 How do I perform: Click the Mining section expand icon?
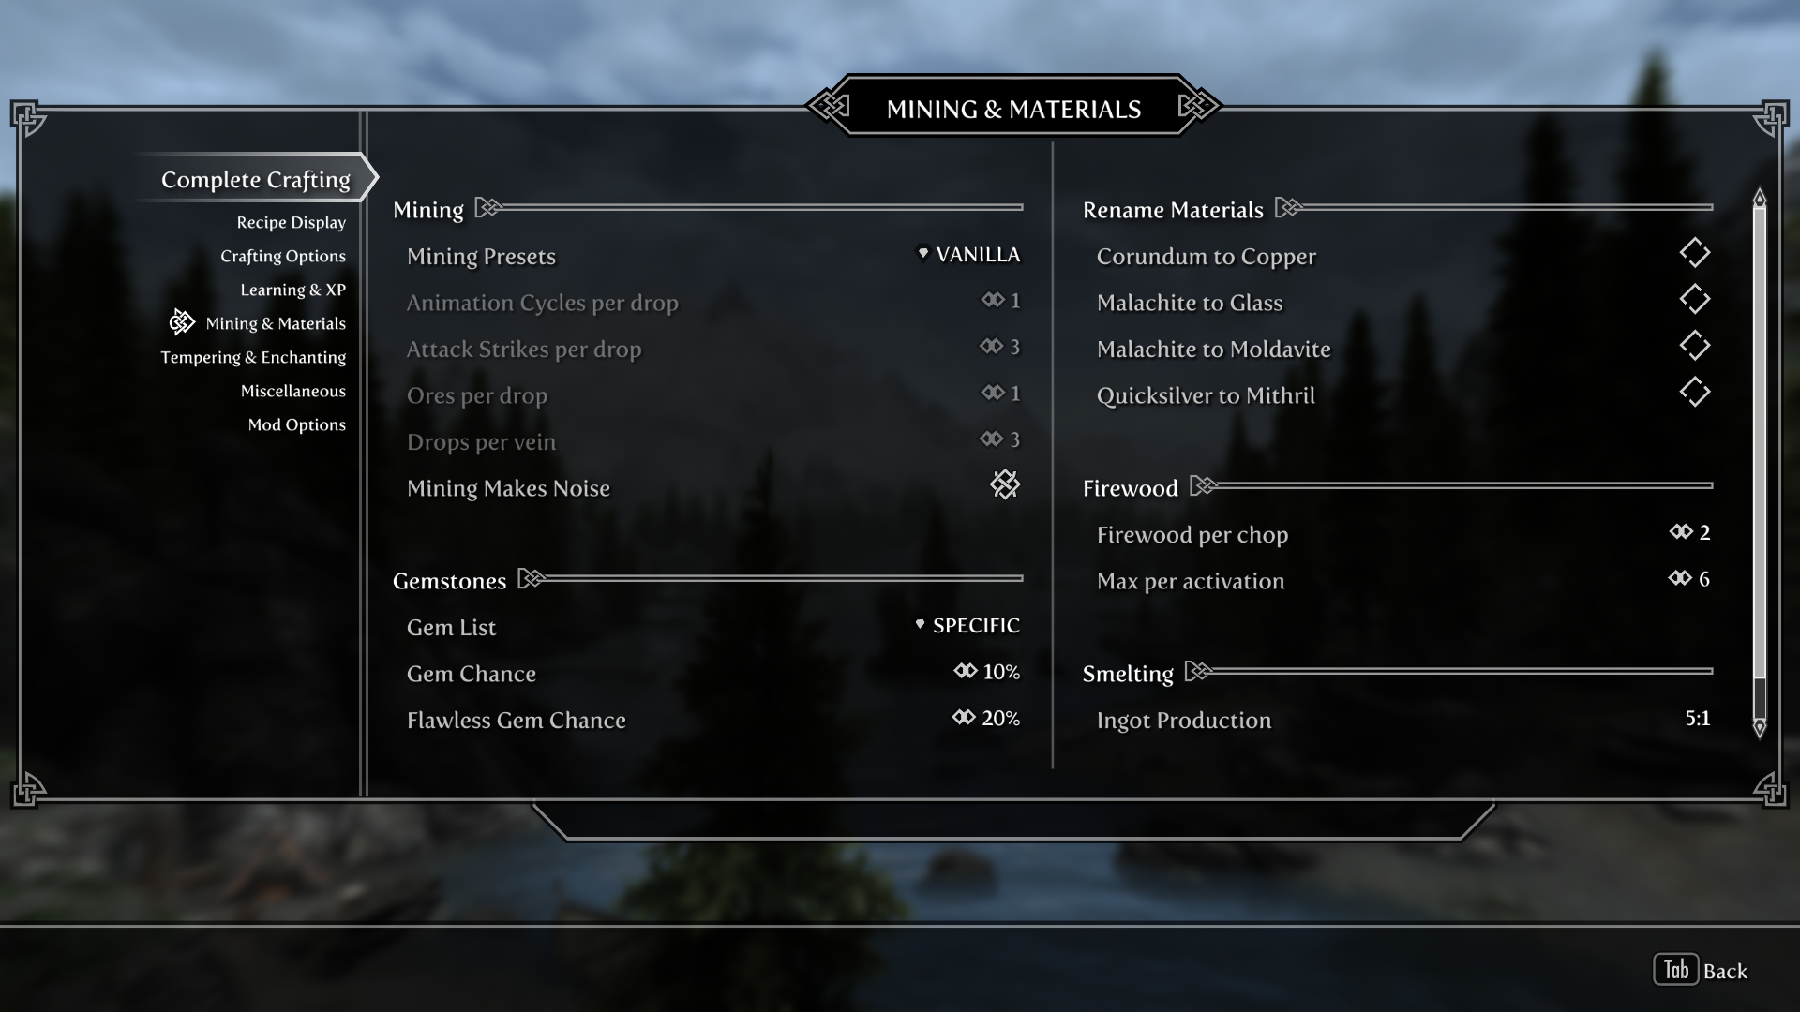pyautogui.click(x=488, y=208)
